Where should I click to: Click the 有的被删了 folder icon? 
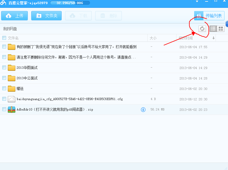(12, 47)
